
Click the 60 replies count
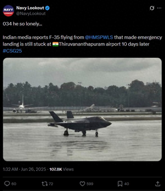(x=14, y=184)
